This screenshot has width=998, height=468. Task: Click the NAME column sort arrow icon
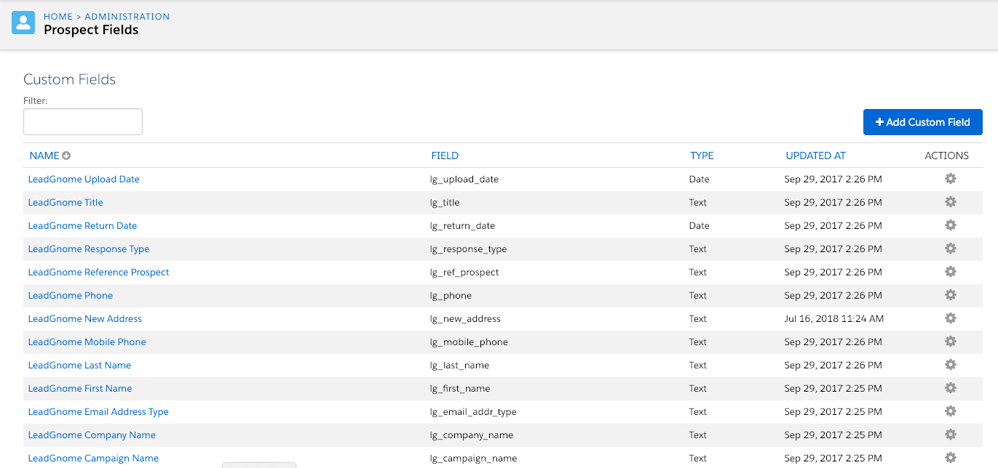pos(66,156)
